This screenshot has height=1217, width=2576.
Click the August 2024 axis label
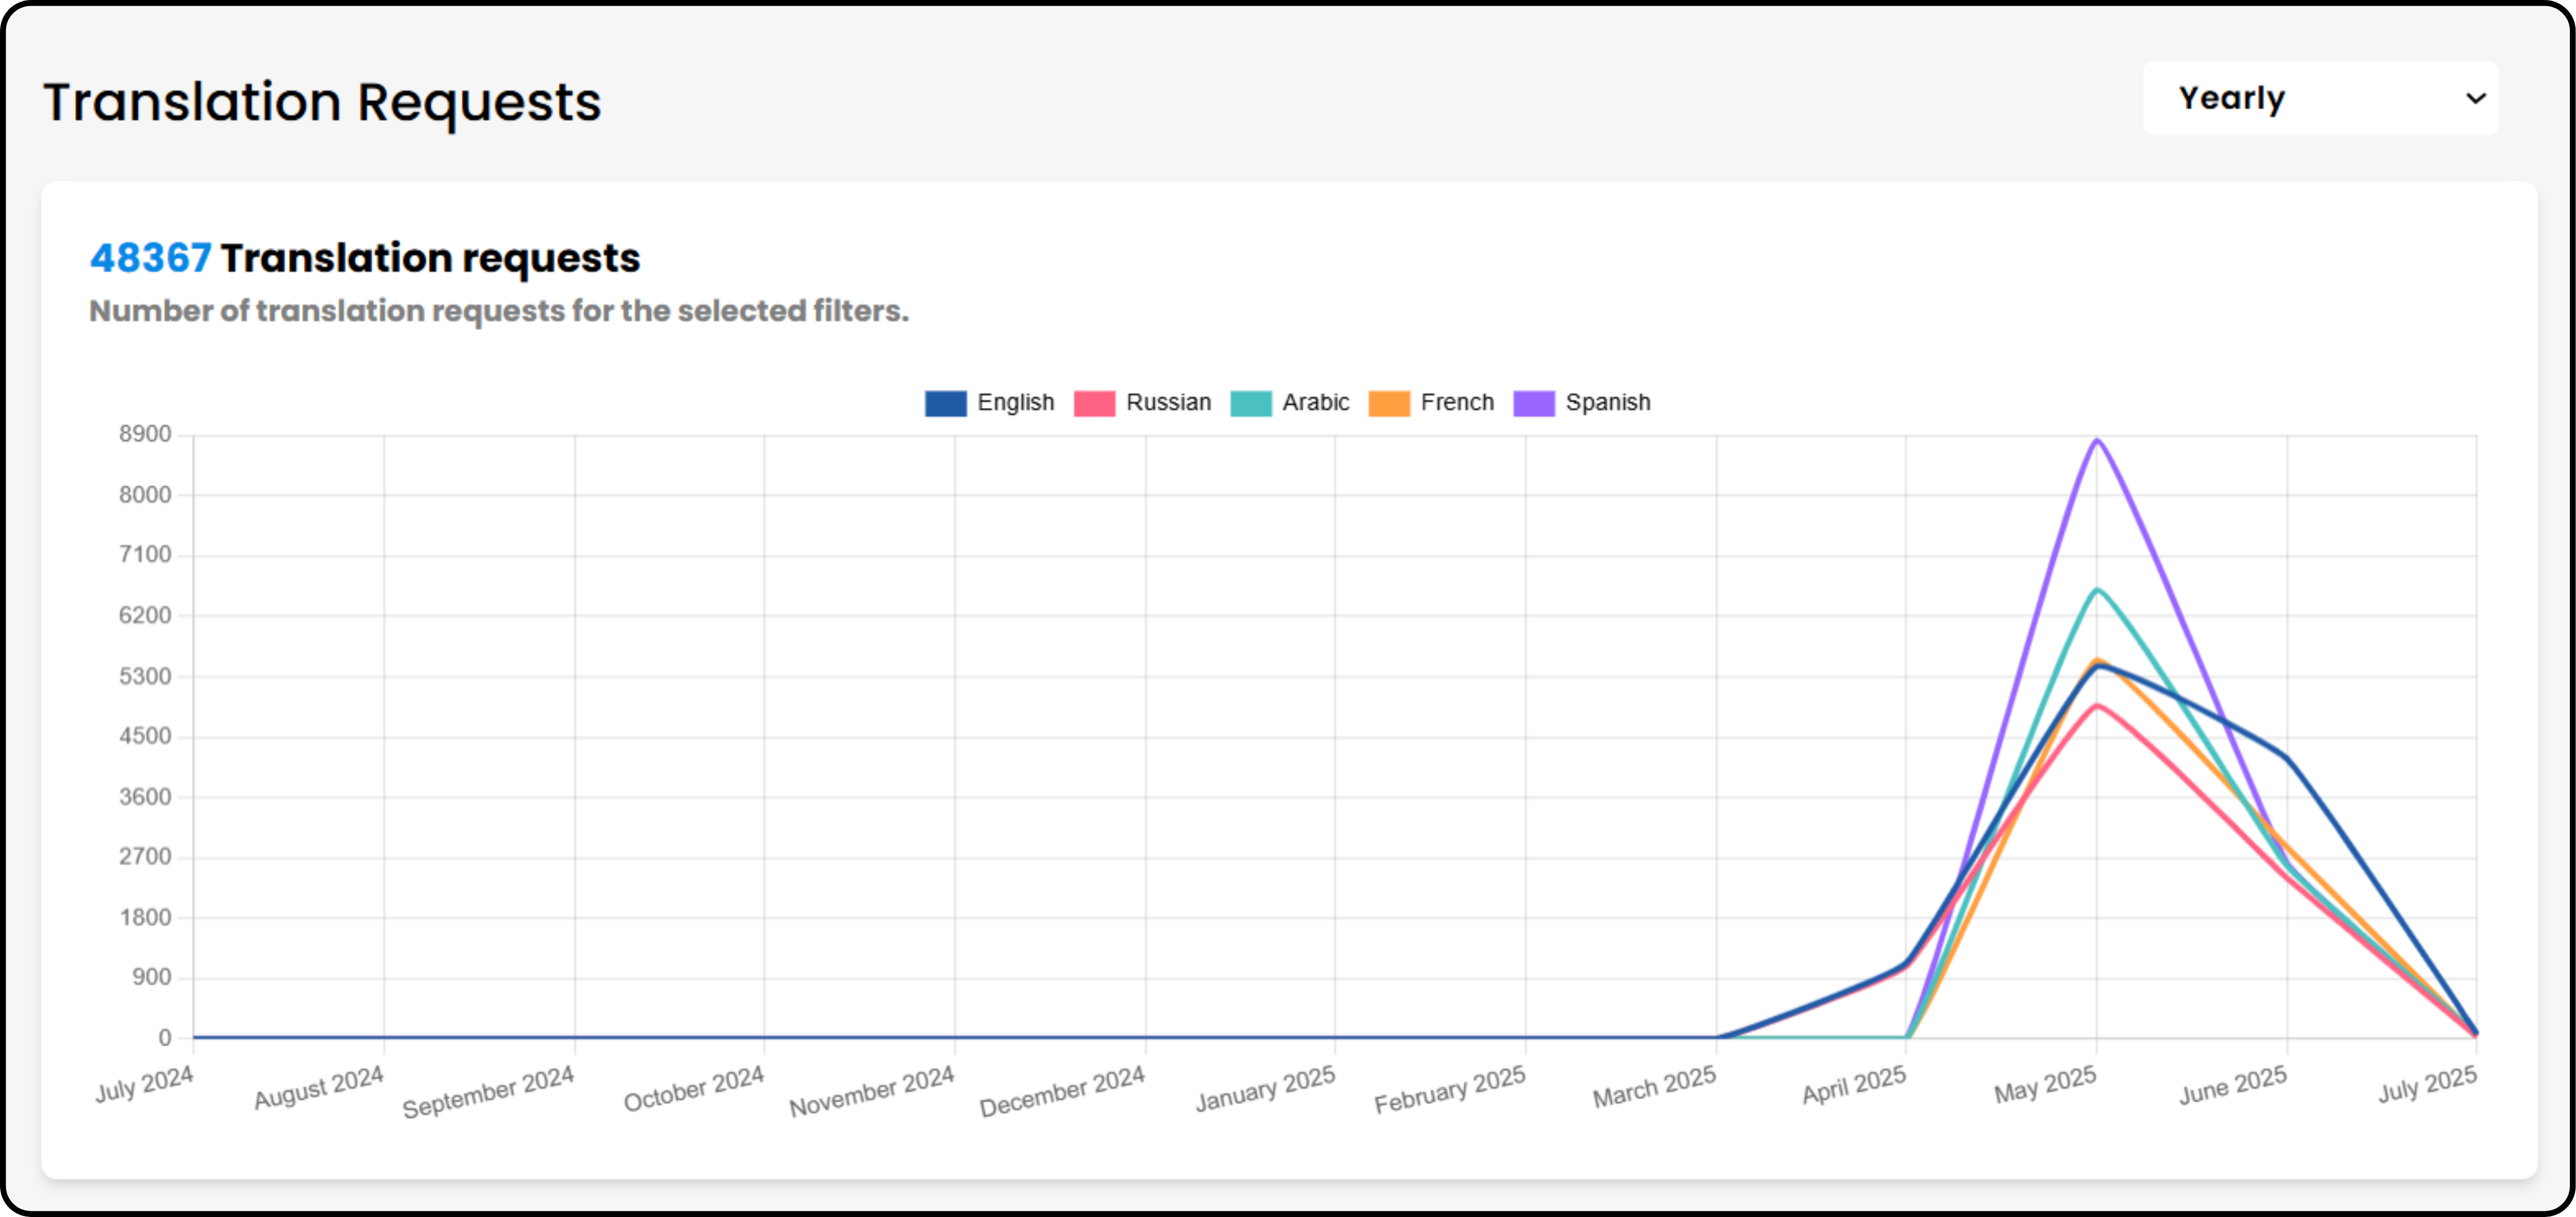[319, 1087]
